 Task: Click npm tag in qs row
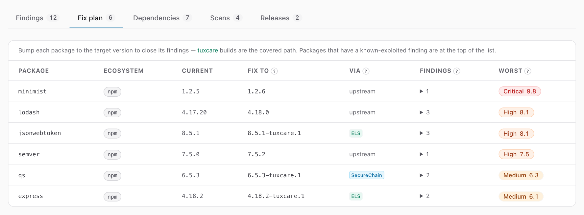[x=112, y=176]
